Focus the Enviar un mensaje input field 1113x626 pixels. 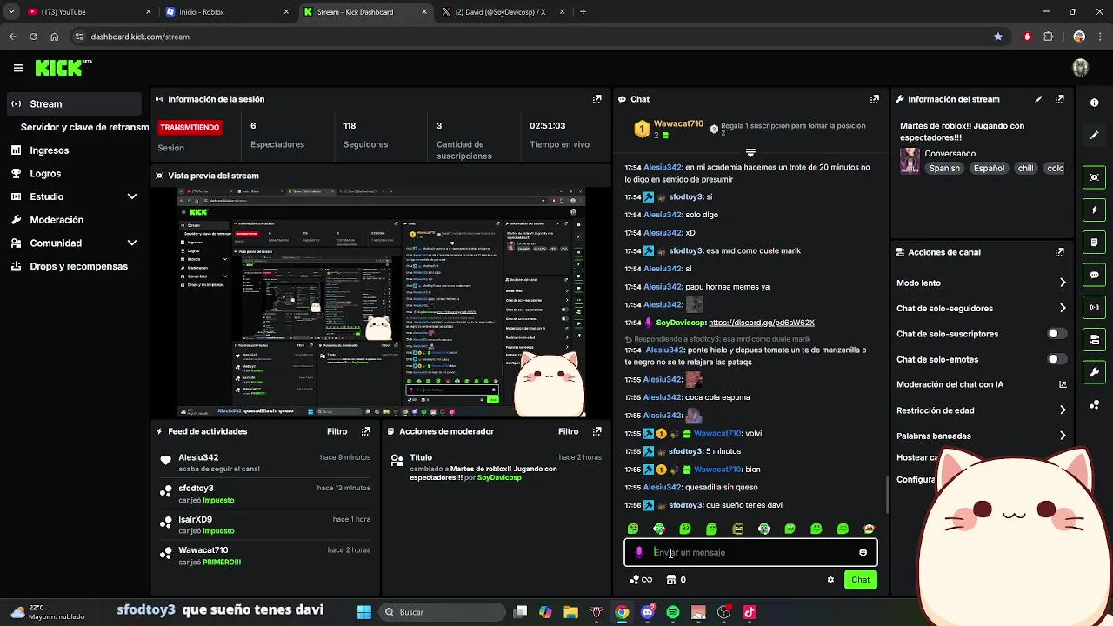(x=751, y=552)
